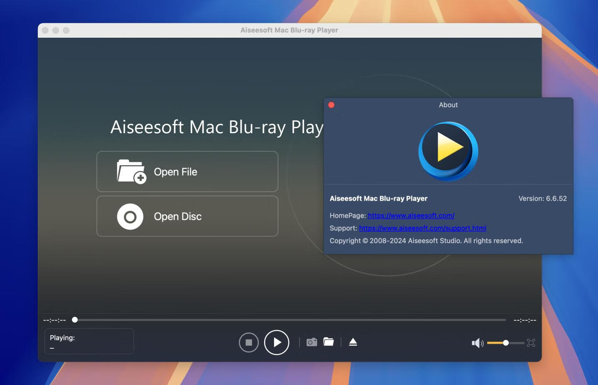Click the About dialog title

coord(448,105)
